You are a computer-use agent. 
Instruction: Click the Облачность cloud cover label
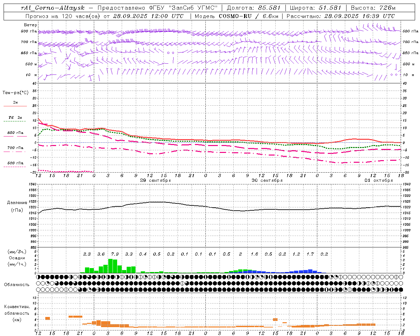tap(17, 285)
